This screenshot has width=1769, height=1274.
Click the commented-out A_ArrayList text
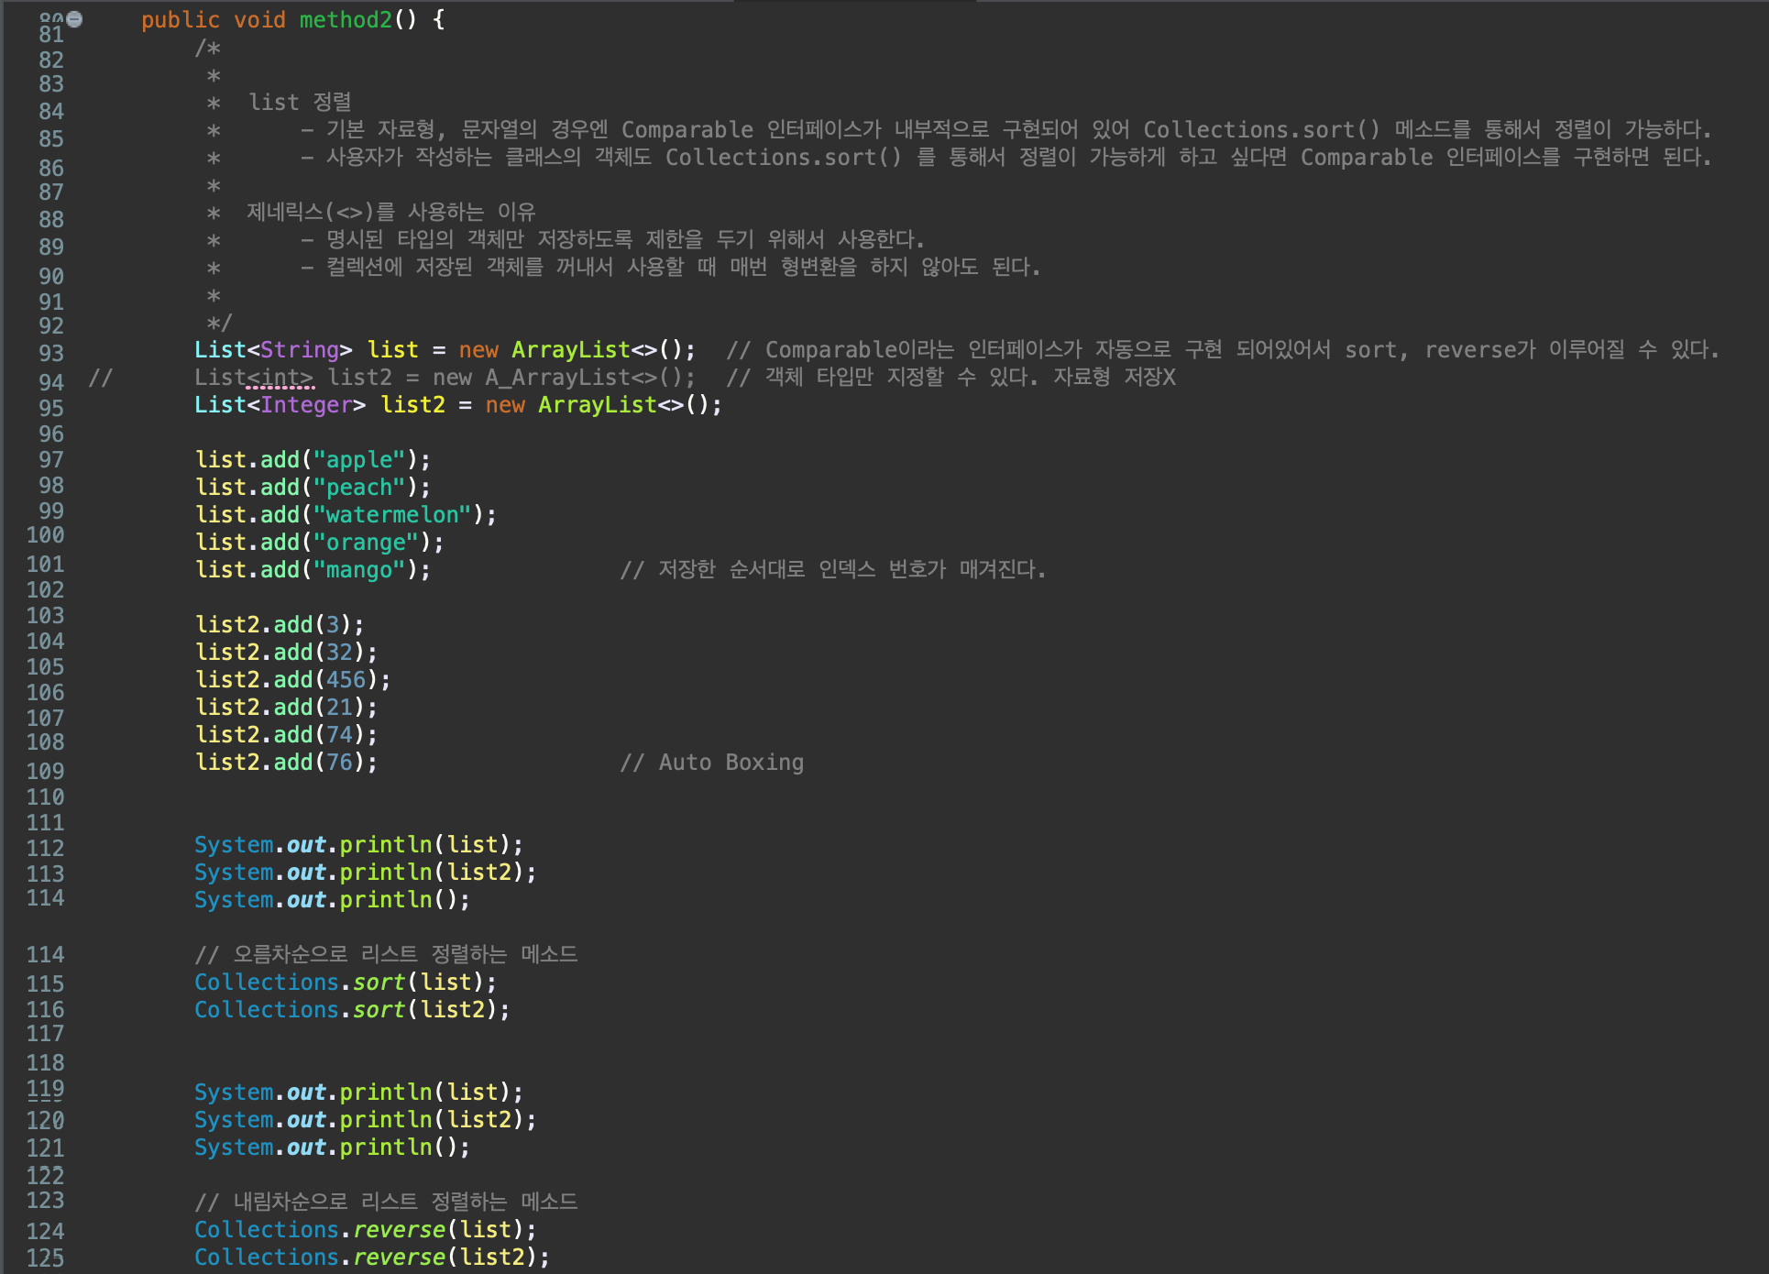(x=557, y=378)
